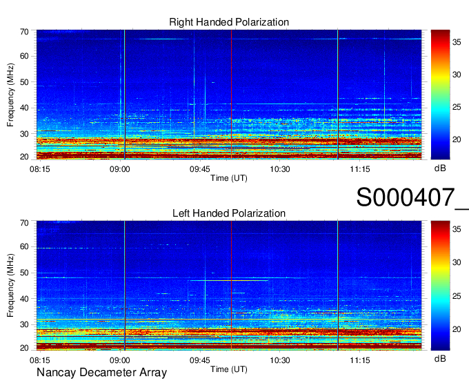This screenshot has width=469, height=381.
Task: Click the 'Time (UT)' axis label of the upper plot
Action: pyautogui.click(x=229, y=178)
